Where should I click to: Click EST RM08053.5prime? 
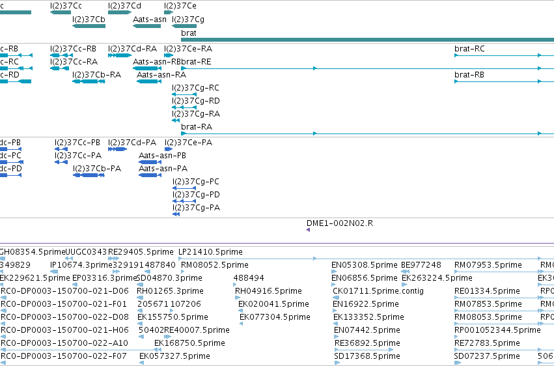pyautogui.click(x=488, y=317)
